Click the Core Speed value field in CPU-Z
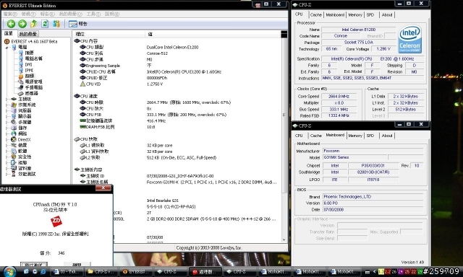 click(x=339, y=96)
